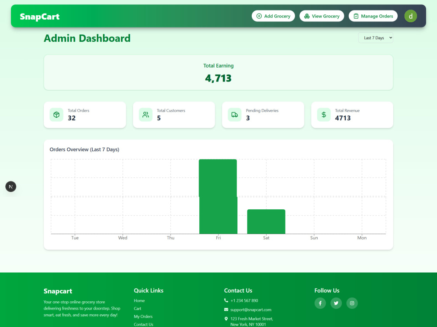
Task: Click the Total Revenue value 4713
Action: coord(343,118)
